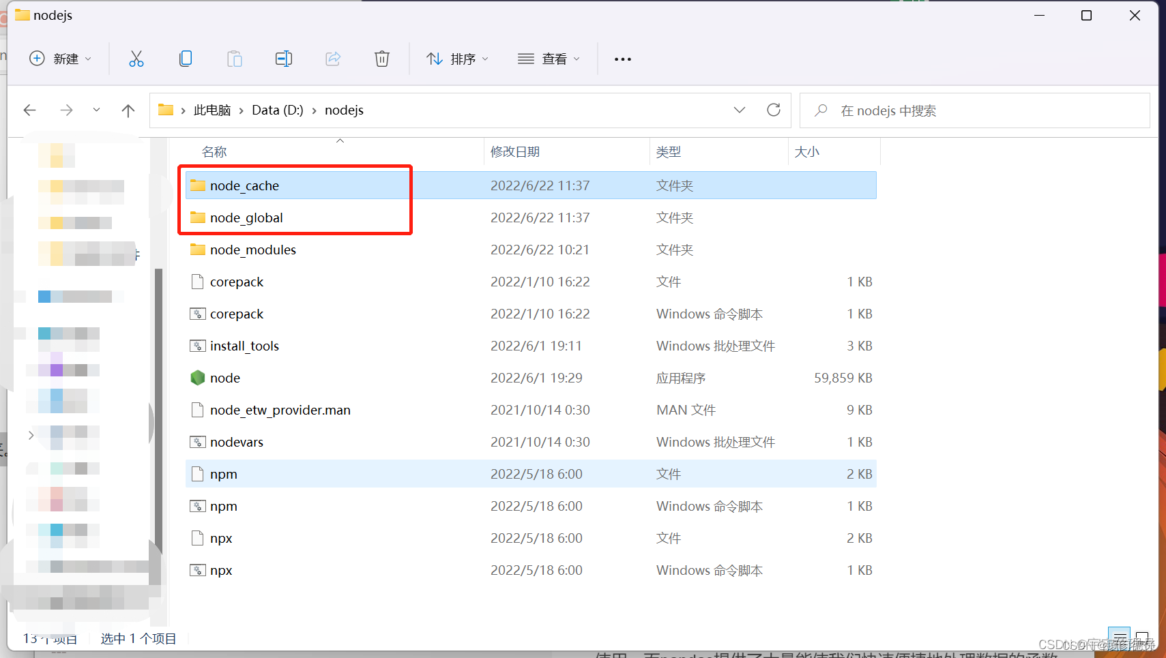Viewport: 1166px width, 658px height.
Task: Sort by 大小 column header
Action: 807,151
